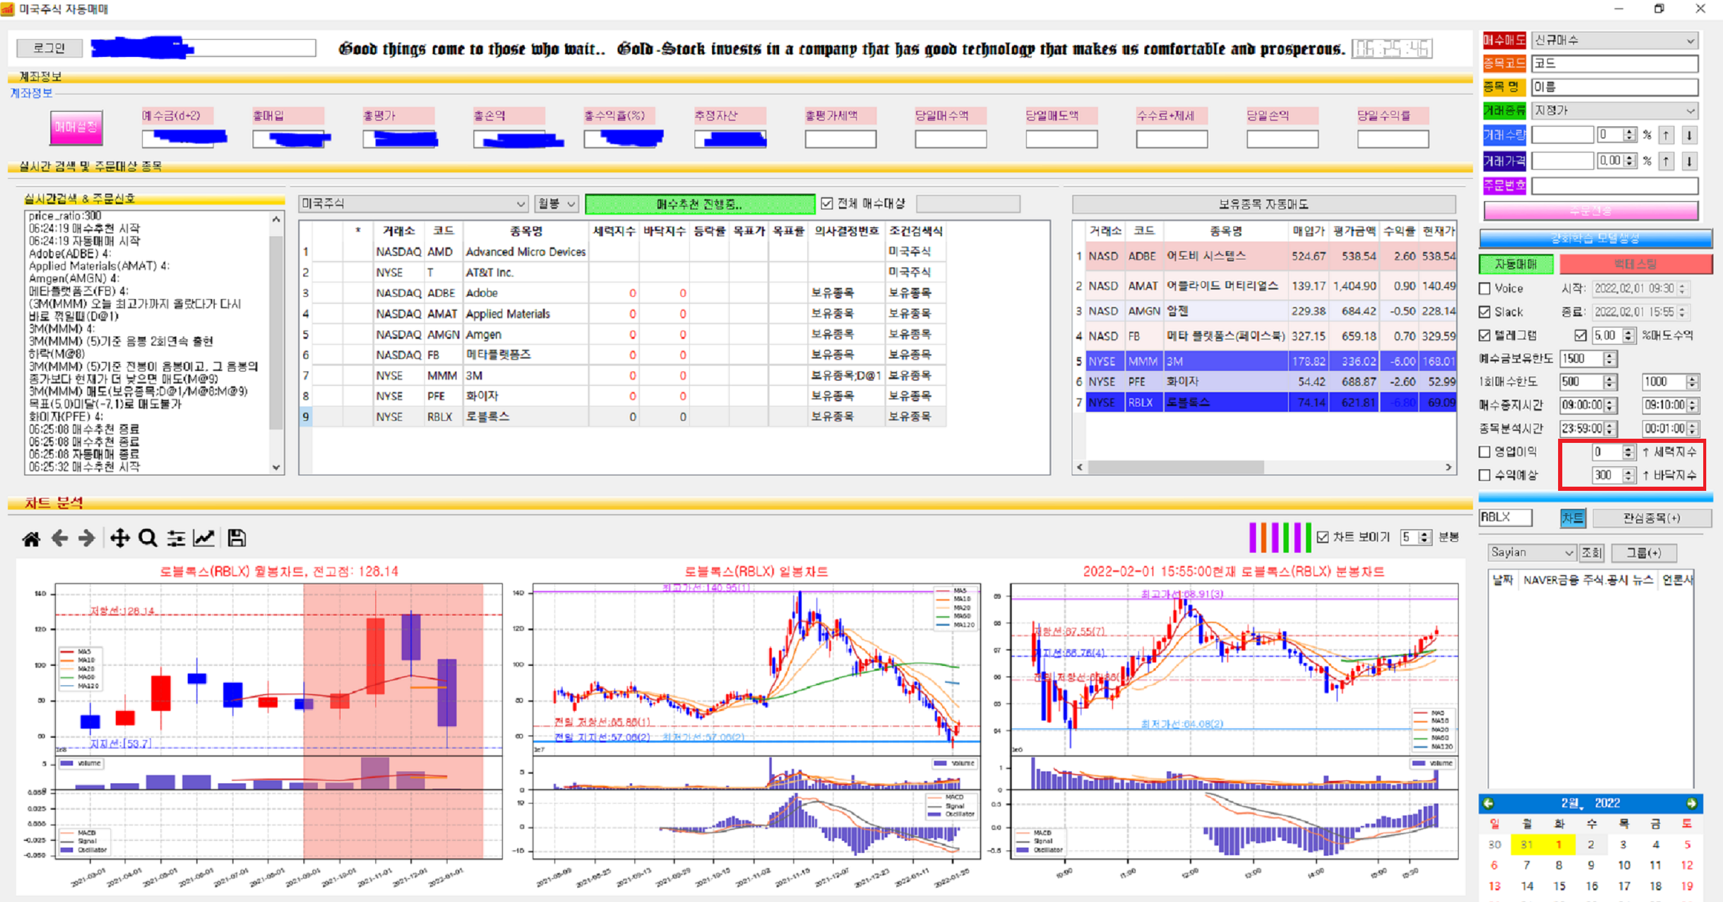Open the 미국주식 market dropdown

413,203
